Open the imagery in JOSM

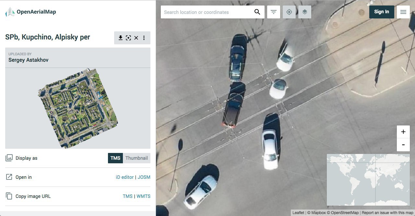(x=144, y=177)
